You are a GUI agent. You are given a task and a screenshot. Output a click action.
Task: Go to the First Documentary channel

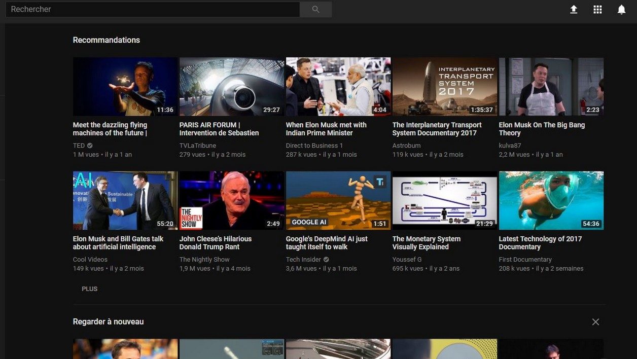525,260
